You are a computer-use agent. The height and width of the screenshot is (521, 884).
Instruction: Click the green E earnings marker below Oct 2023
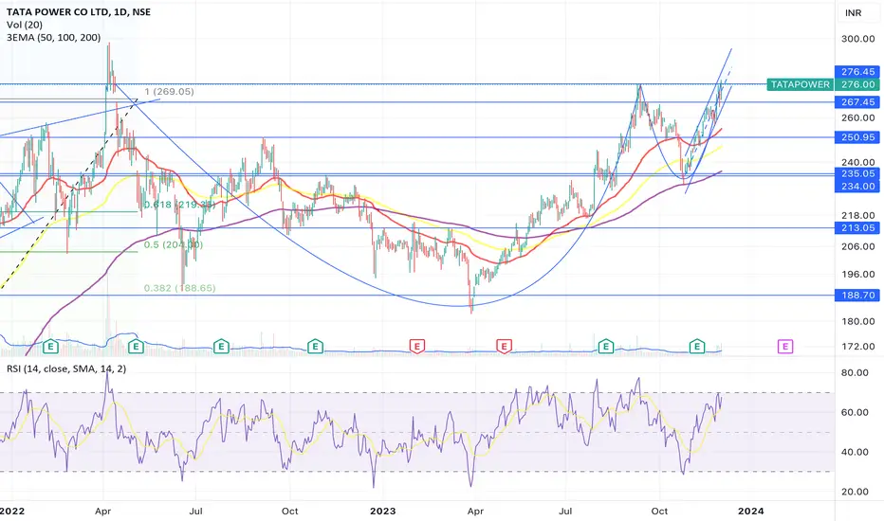(x=697, y=346)
